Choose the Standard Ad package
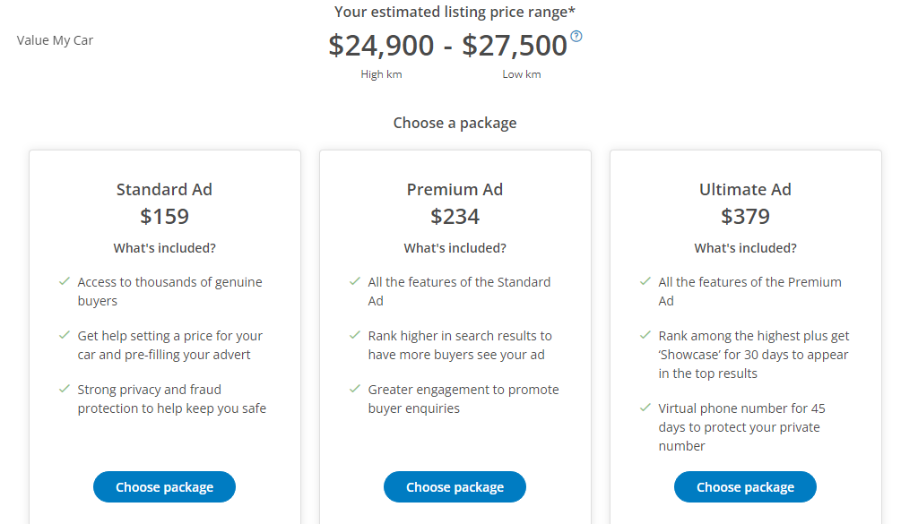This screenshot has width=918, height=524. tap(164, 486)
